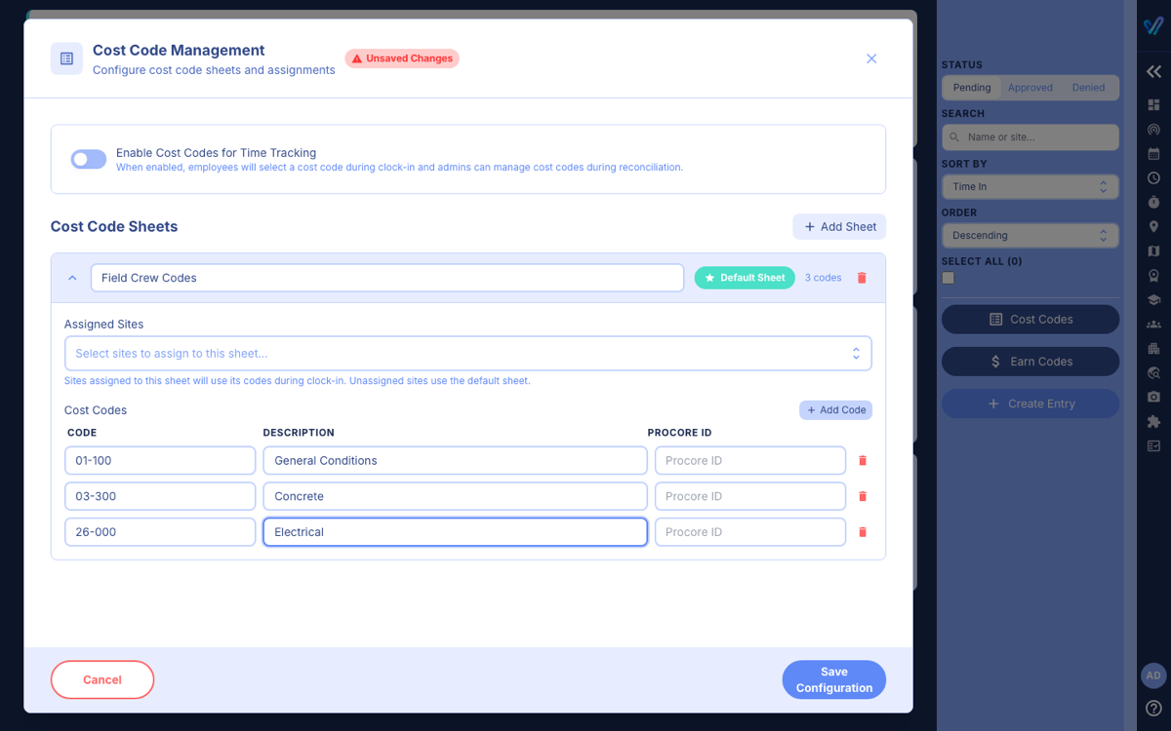Click the AD user avatar
This screenshot has height=731, width=1171.
[x=1153, y=675]
